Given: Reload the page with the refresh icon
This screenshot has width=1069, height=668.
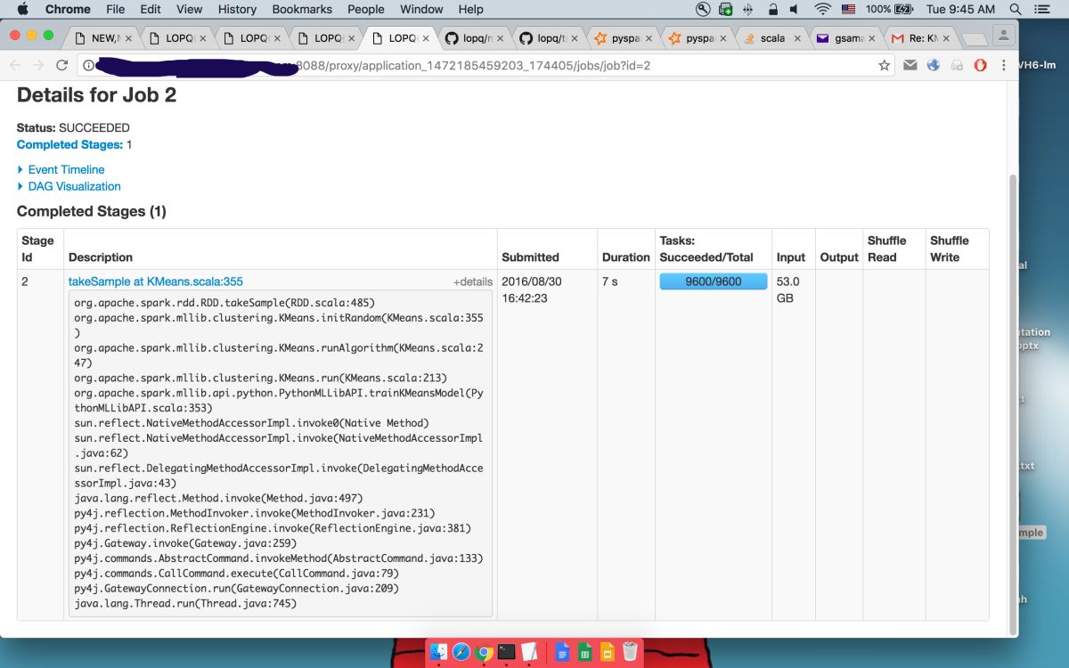Looking at the screenshot, I should coord(61,65).
